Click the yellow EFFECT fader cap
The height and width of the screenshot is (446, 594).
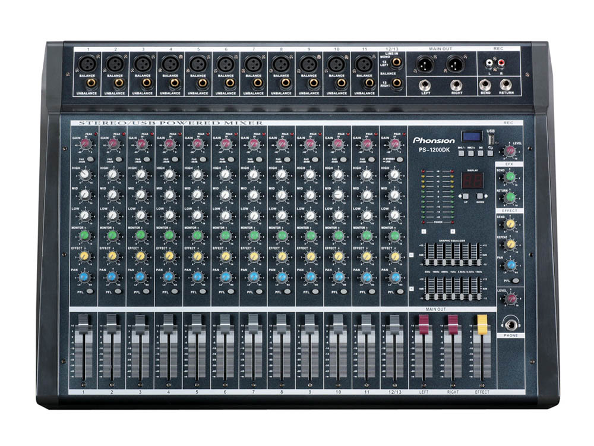click(x=482, y=324)
